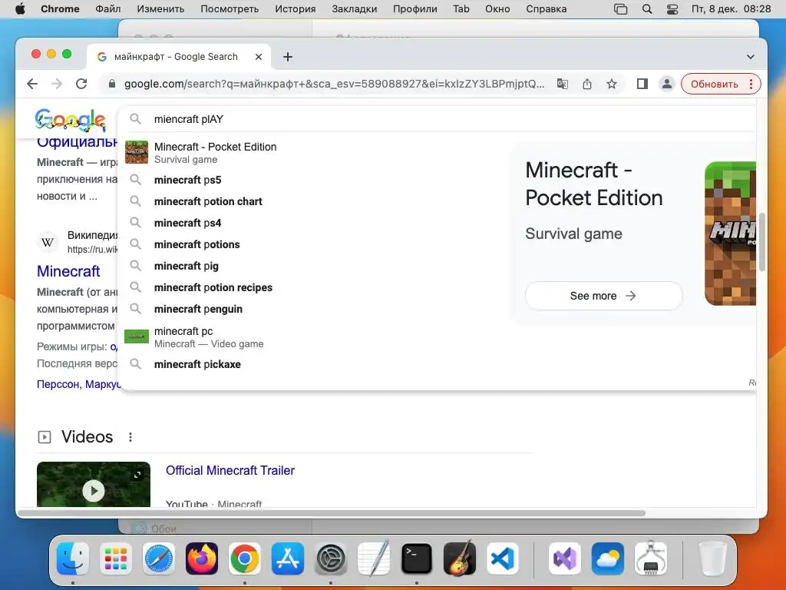This screenshot has width=786, height=590.
Task: Open the Trash in the Dock
Action: click(x=712, y=559)
